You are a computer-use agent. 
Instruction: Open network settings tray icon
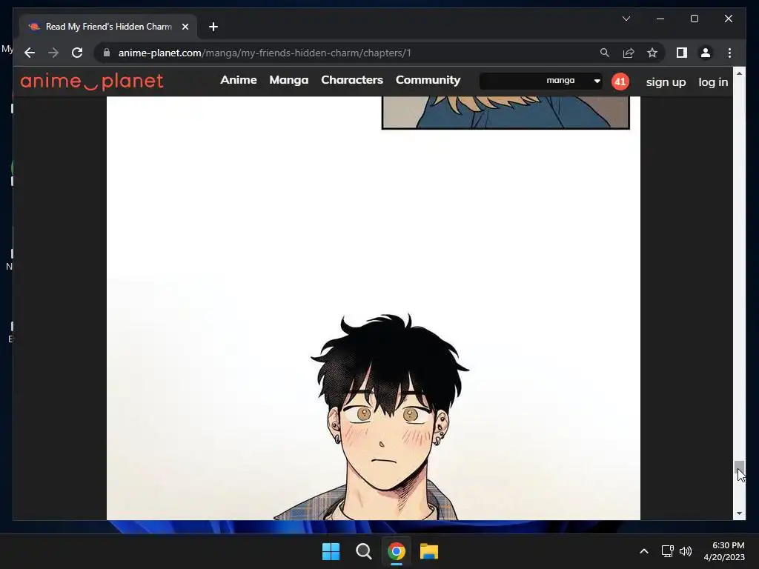click(668, 551)
